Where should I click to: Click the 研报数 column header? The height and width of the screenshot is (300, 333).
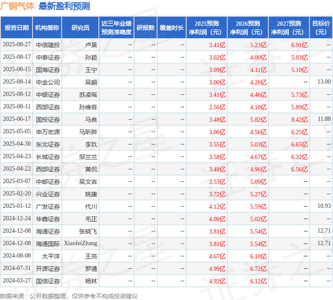pyautogui.click(x=146, y=27)
